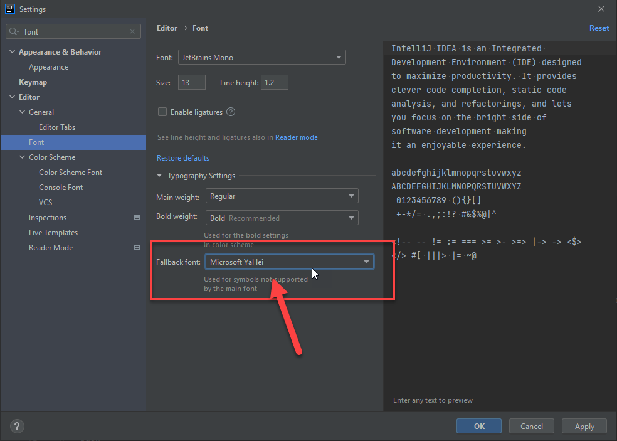617x441 pixels.
Task: Collapse the Typography Settings section
Action: 159,176
